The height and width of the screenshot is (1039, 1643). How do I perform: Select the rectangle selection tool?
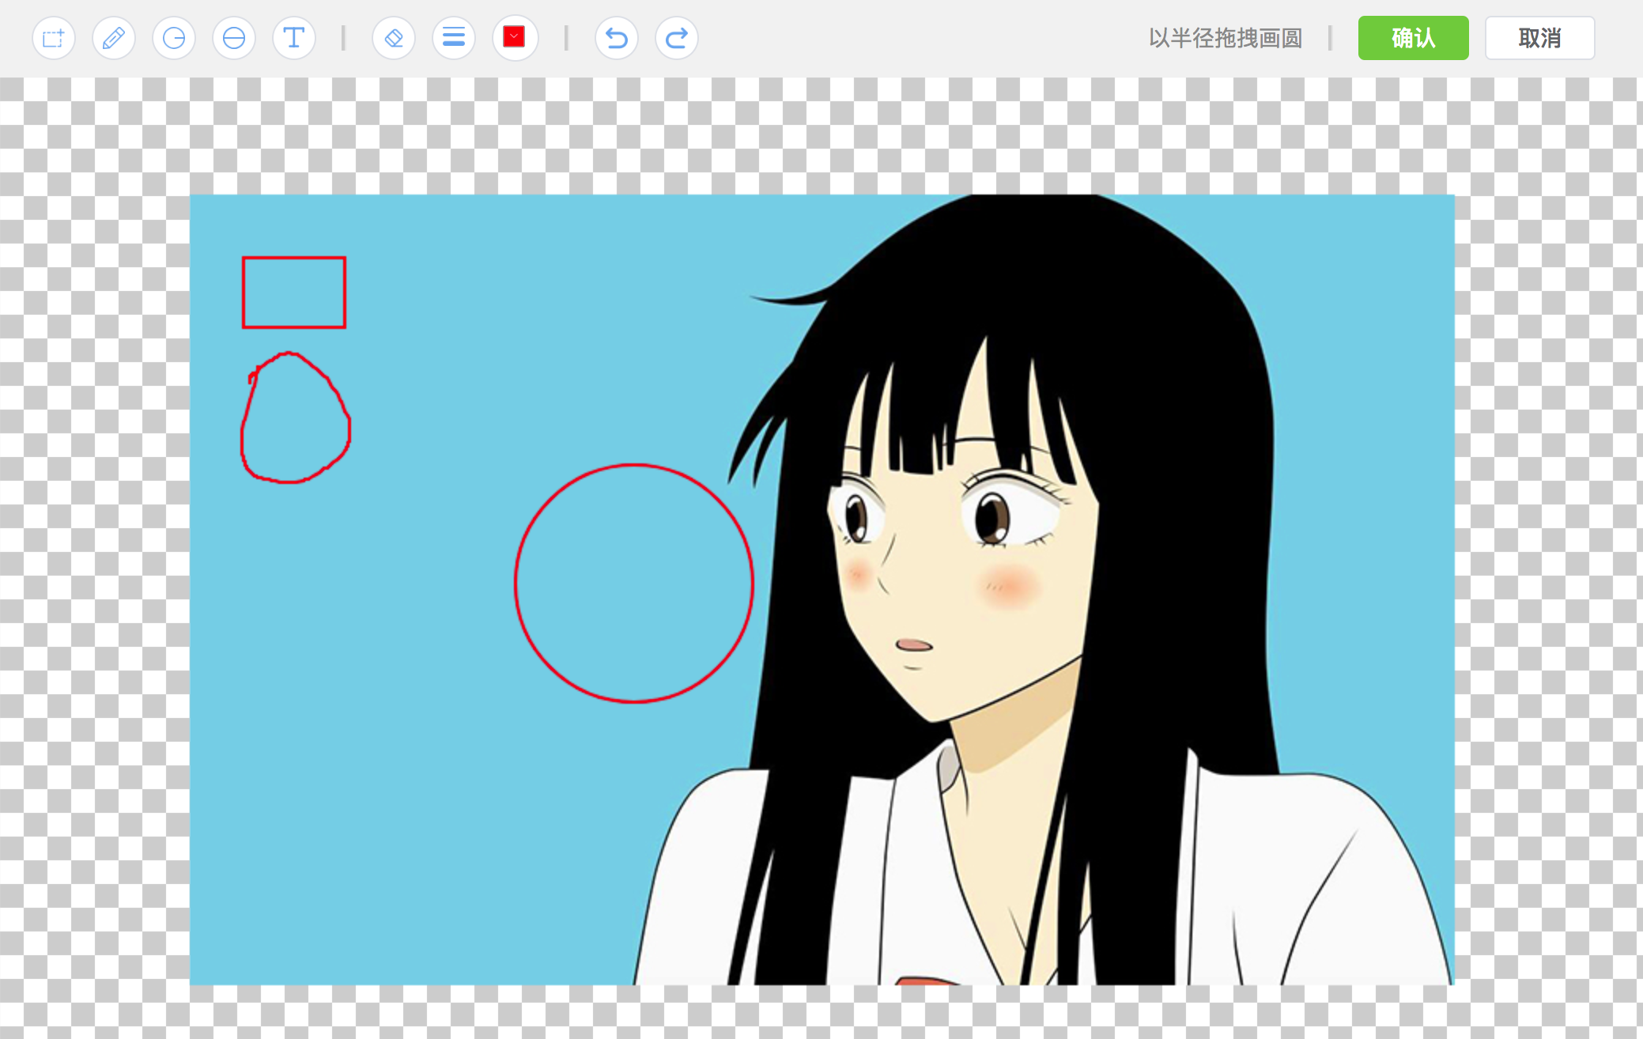54,38
